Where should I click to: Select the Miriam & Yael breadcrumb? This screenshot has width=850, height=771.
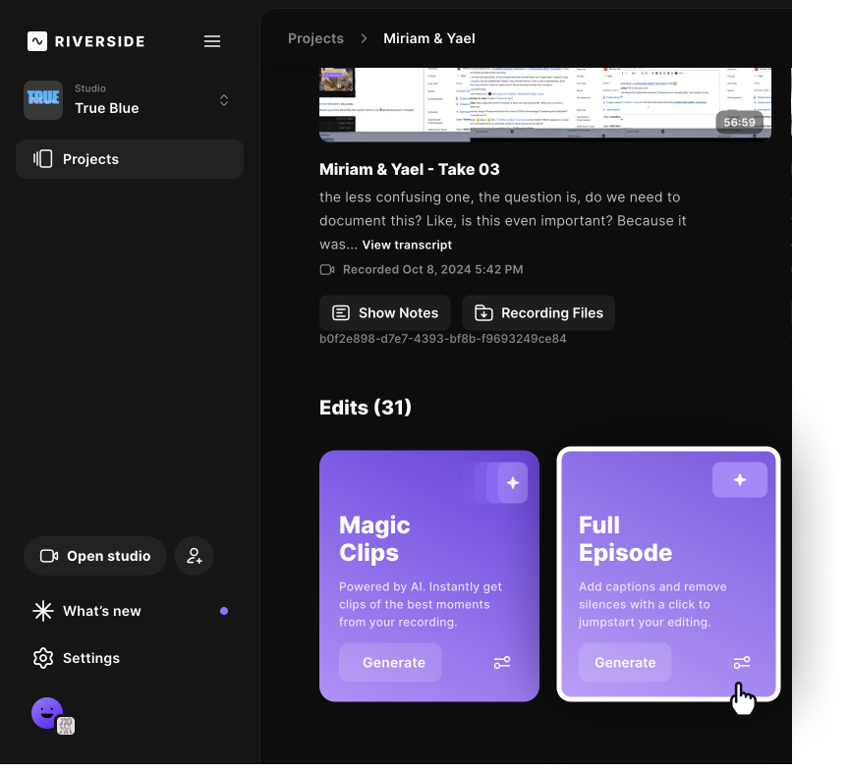[429, 38]
